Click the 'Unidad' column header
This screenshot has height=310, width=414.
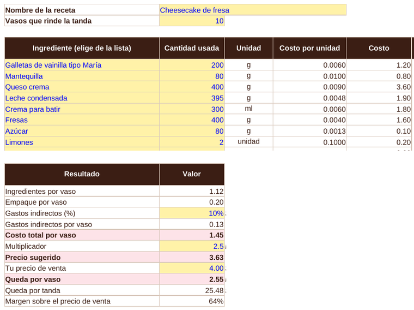pos(249,48)
